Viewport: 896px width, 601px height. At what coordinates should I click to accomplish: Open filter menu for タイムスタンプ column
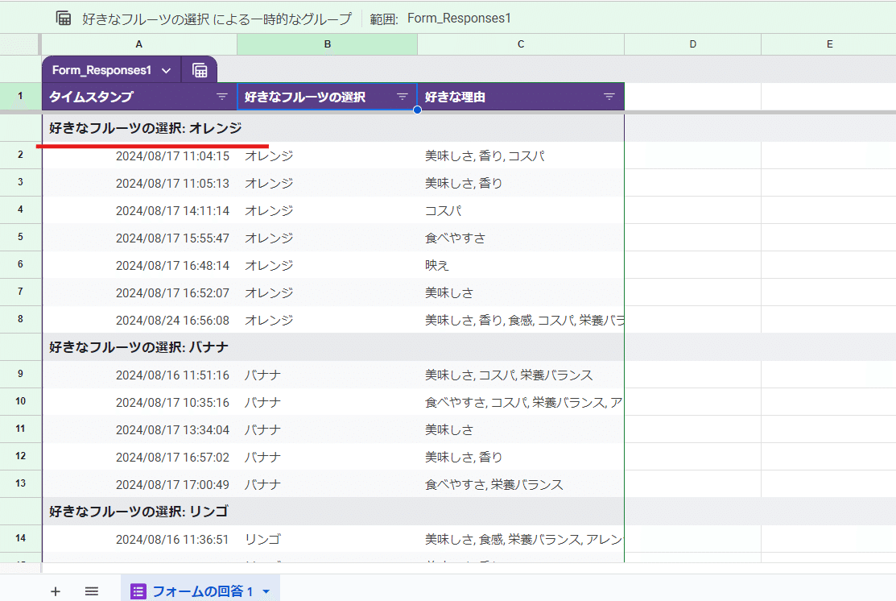(x=221, y=97)
